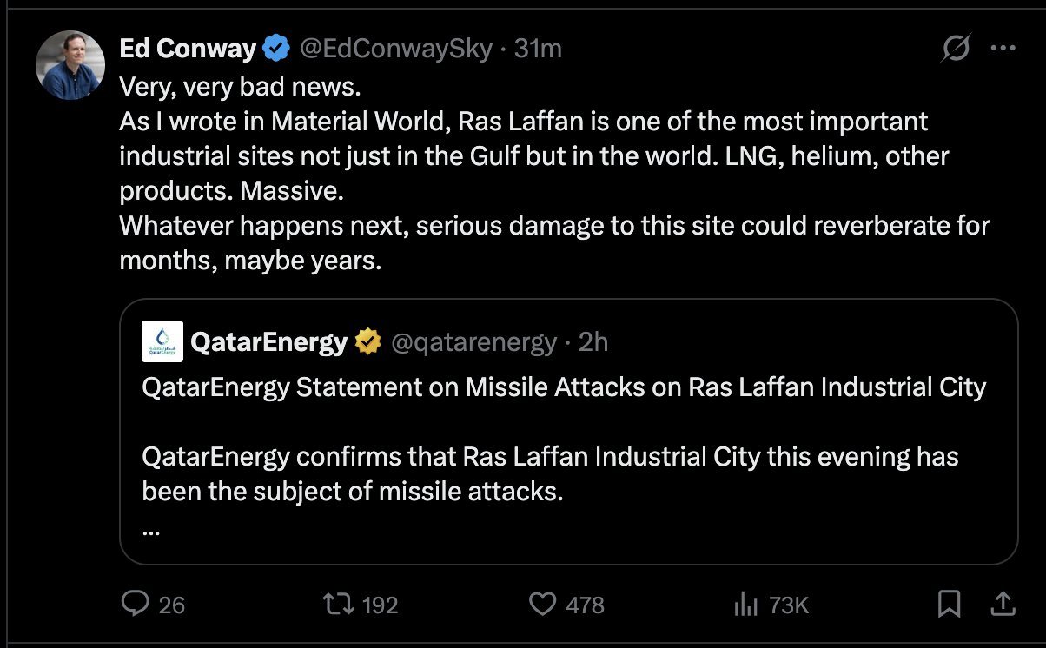The height and width of the screenshot is (648, 1046).
Task: Open the @EdConwaySky handle link
Action: pyautogui.click(x=398, y=49)
